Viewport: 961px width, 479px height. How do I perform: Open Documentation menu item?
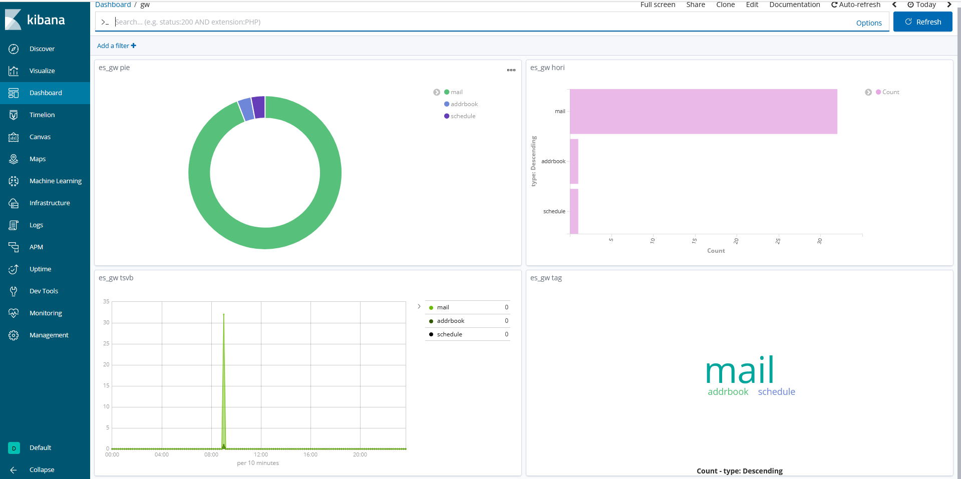795,5
